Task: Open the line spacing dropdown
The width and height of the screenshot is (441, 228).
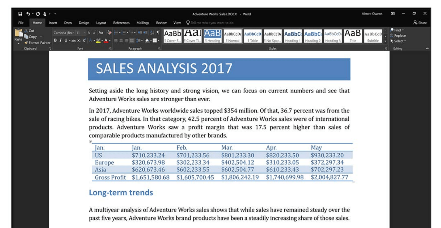Action: 139,40
